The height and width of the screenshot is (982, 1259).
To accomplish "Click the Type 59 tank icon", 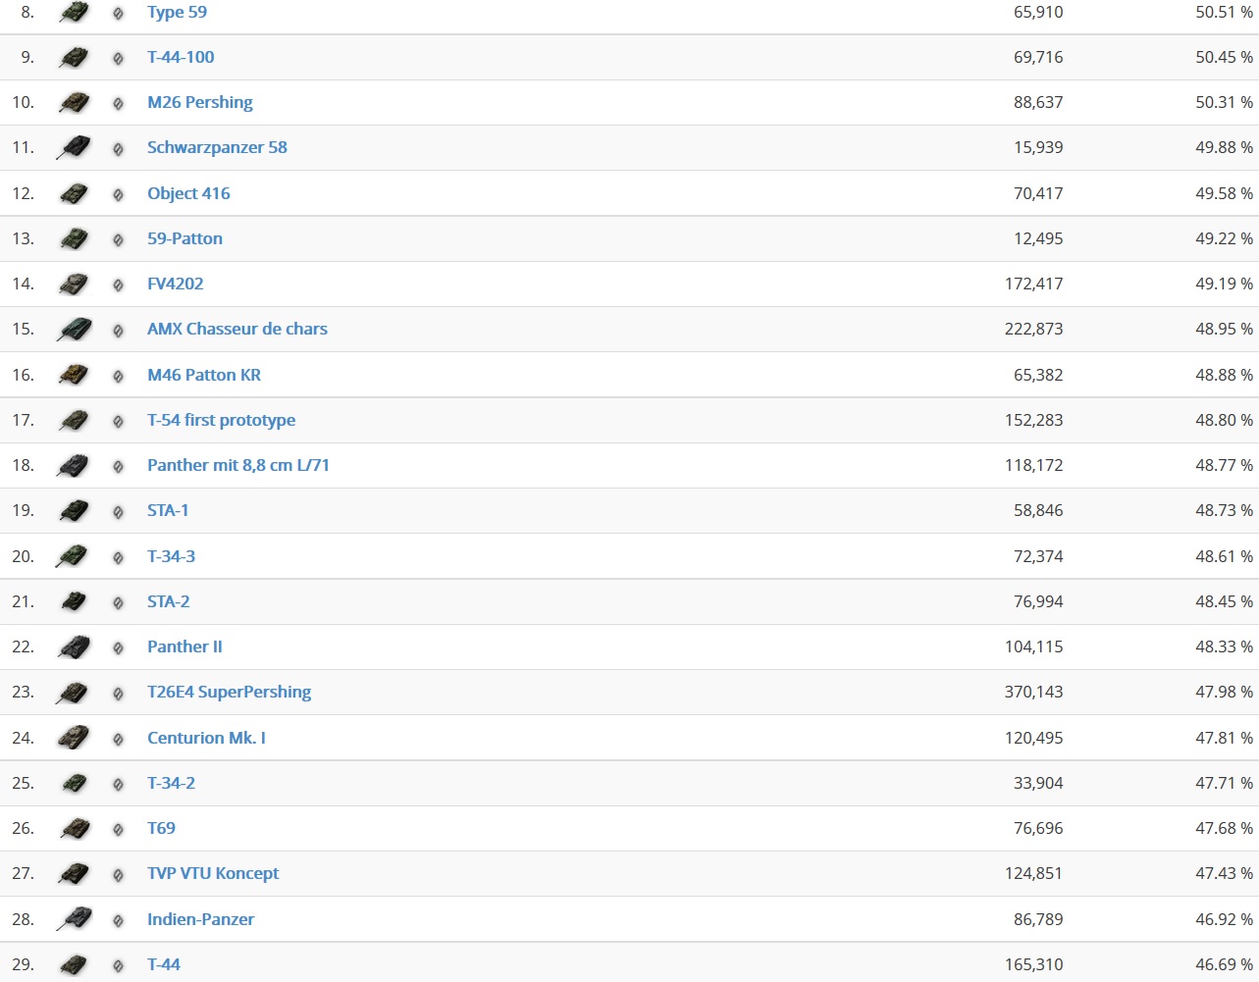I will click(74, 13).
